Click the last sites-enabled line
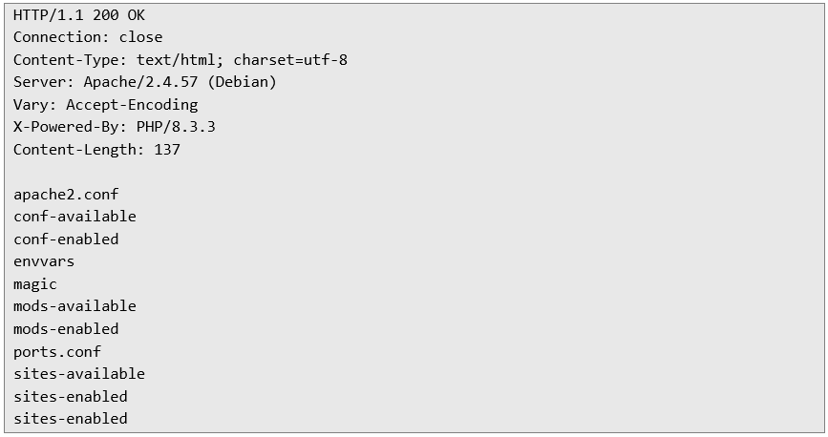 [x=71, y=419]
